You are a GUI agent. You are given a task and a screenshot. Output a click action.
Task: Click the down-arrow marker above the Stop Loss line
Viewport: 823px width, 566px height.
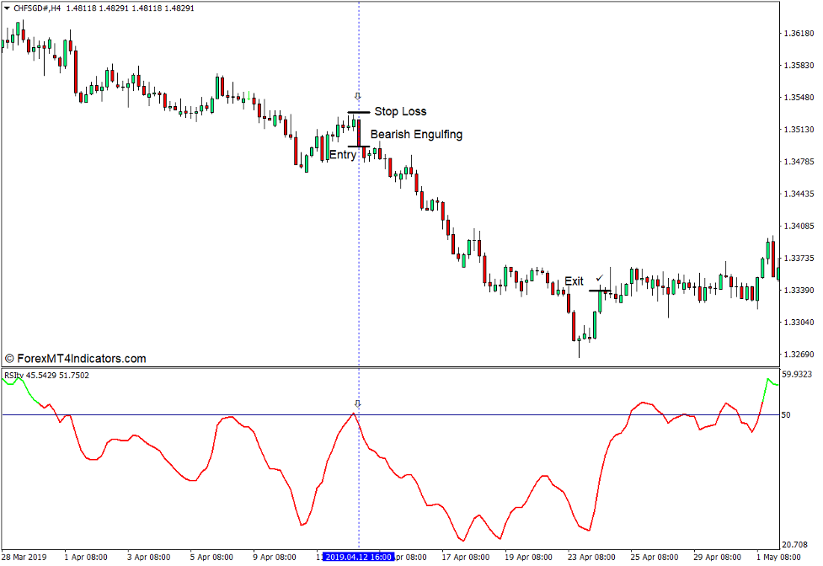[x=357, y=95]
